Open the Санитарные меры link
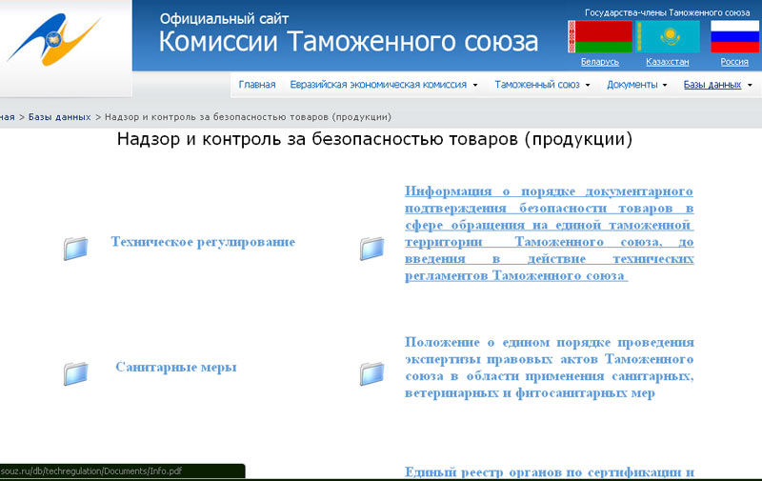This screenshot has height=481, width=762. (x=176, y=367)
